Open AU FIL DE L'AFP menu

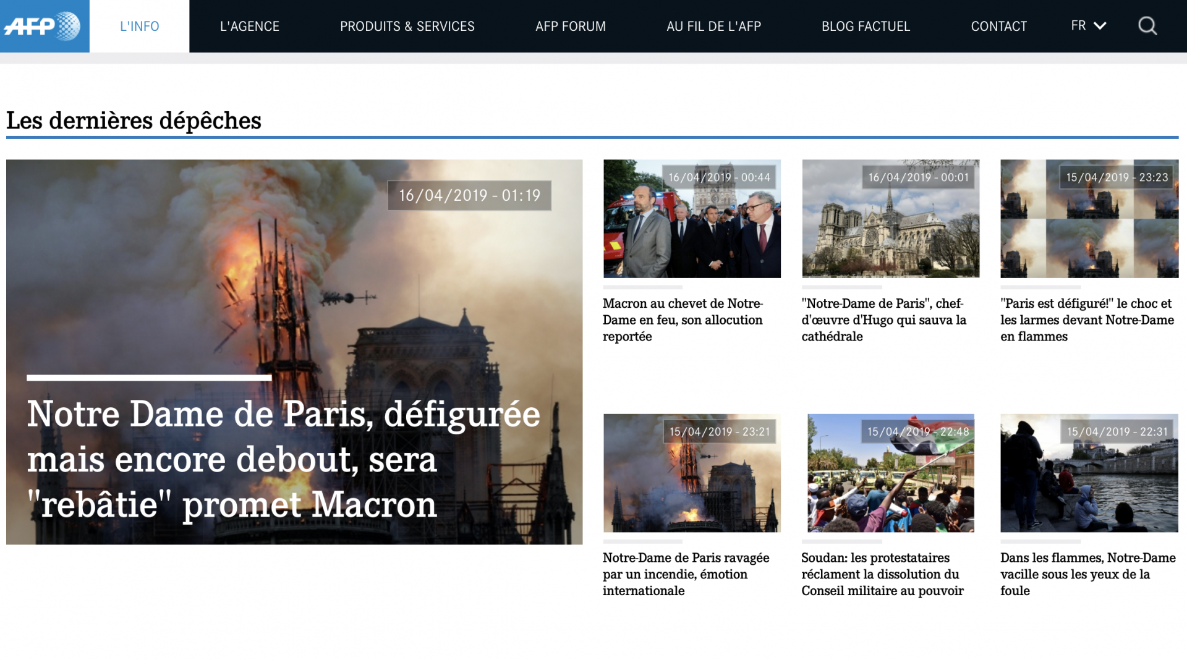tap(714, 27)
